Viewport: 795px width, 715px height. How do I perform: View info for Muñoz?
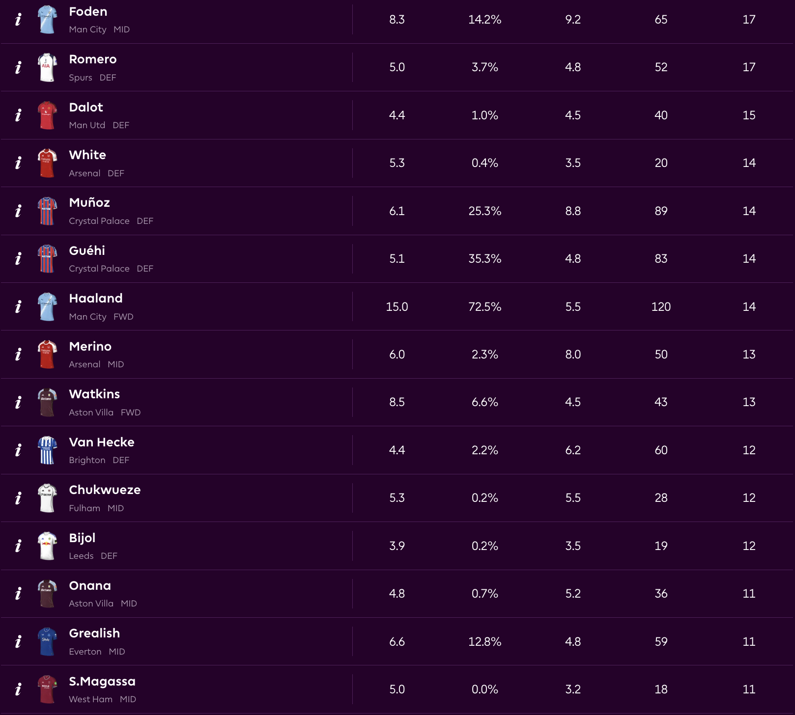pos(18,211)
